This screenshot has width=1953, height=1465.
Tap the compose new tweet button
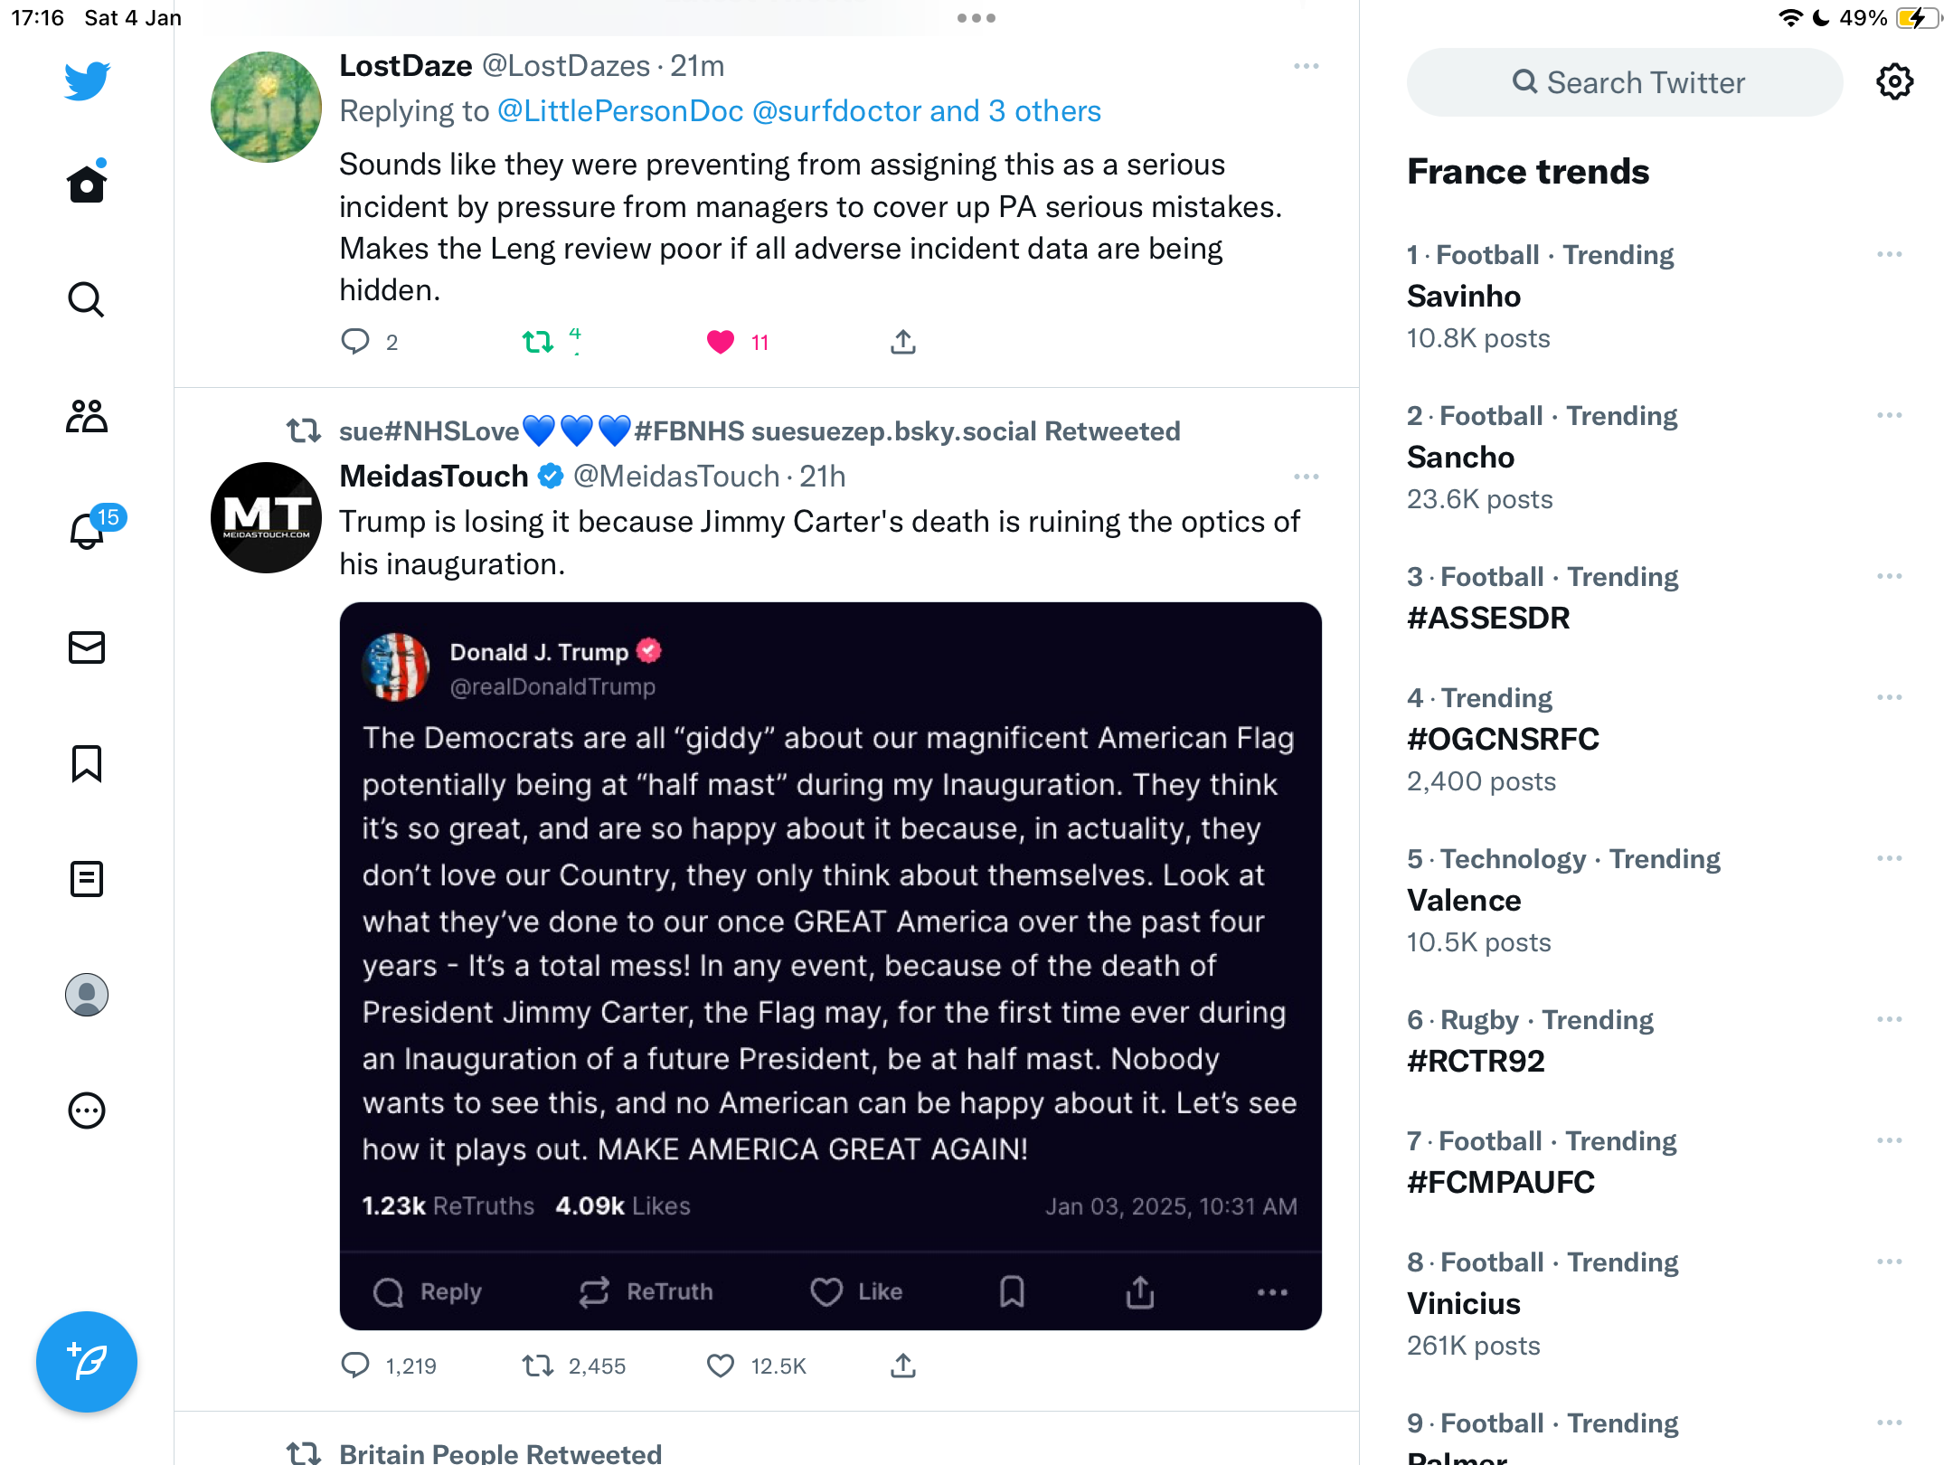87,1362
